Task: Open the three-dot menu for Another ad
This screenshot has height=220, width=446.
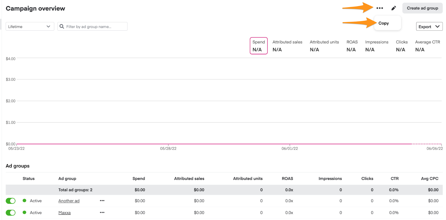Action: pos(102,201)
